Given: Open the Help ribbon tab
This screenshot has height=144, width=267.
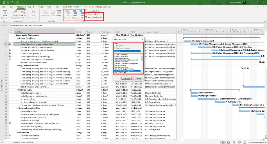Looking at the screenshot, I should (x=57, y=7).
